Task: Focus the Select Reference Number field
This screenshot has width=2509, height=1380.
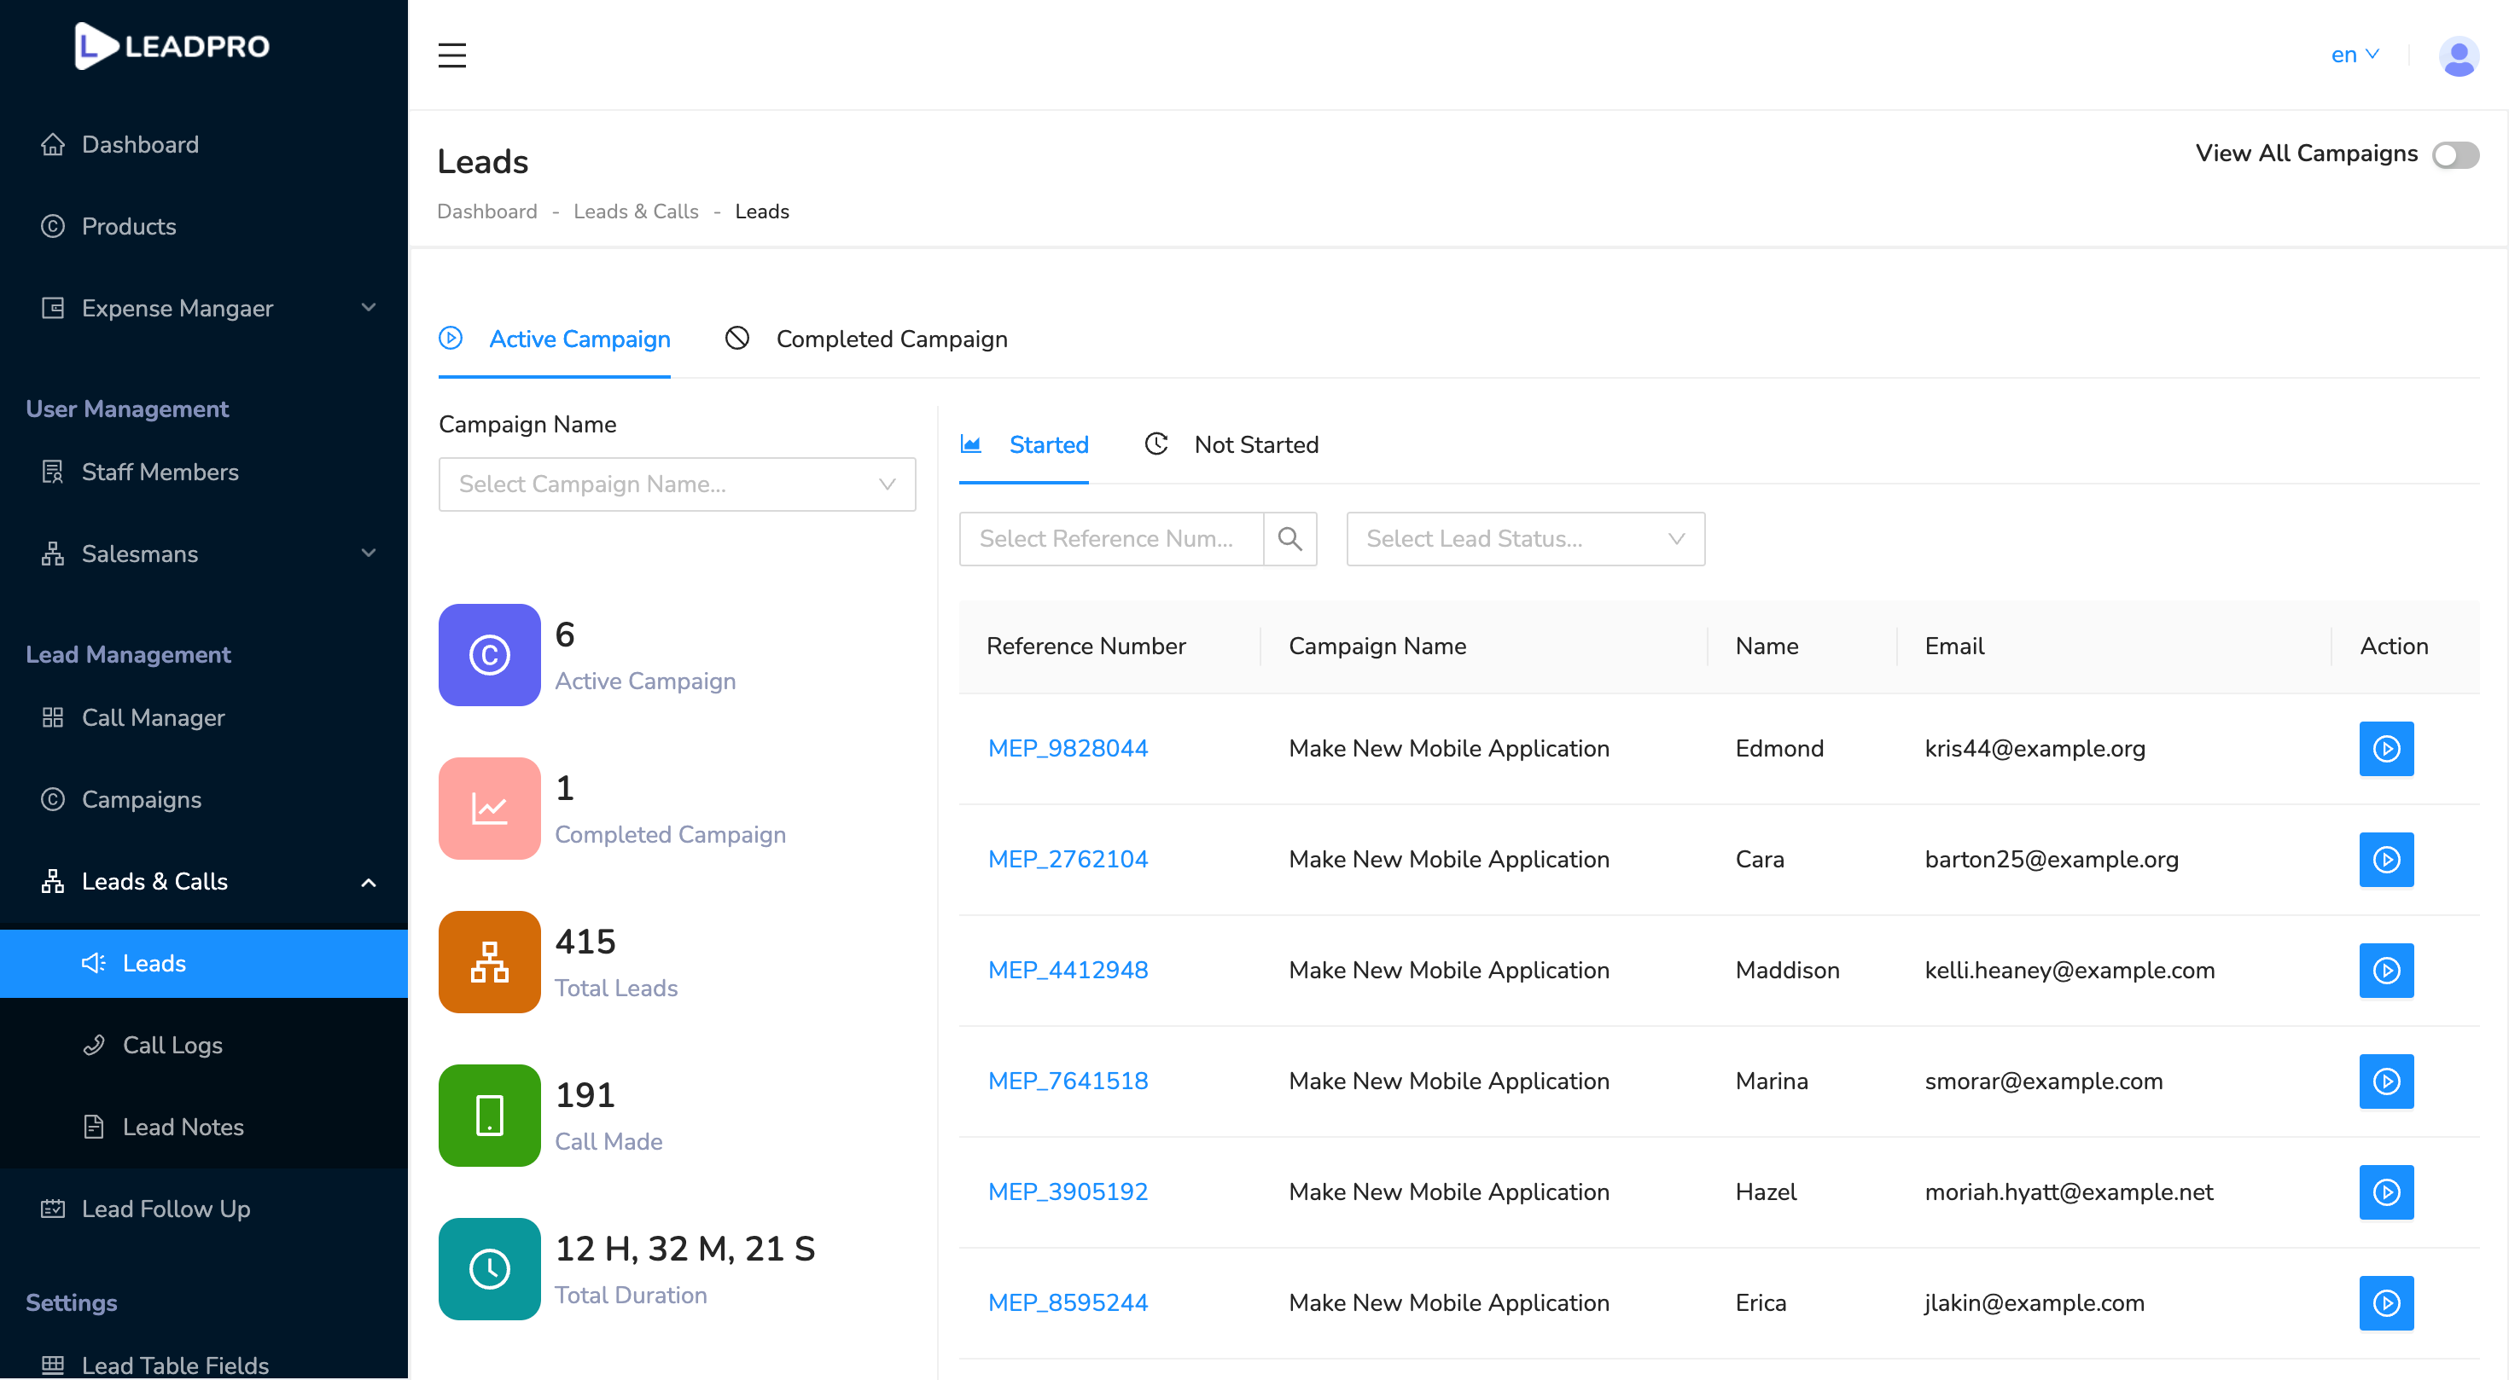Action: [1110, 538]
